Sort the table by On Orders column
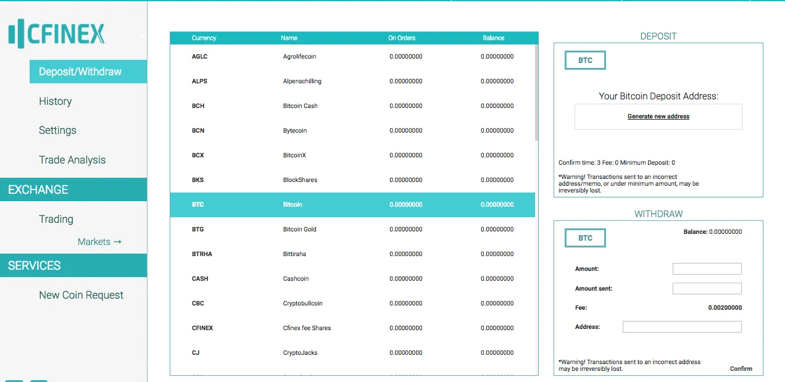 (x=402, y=38)
